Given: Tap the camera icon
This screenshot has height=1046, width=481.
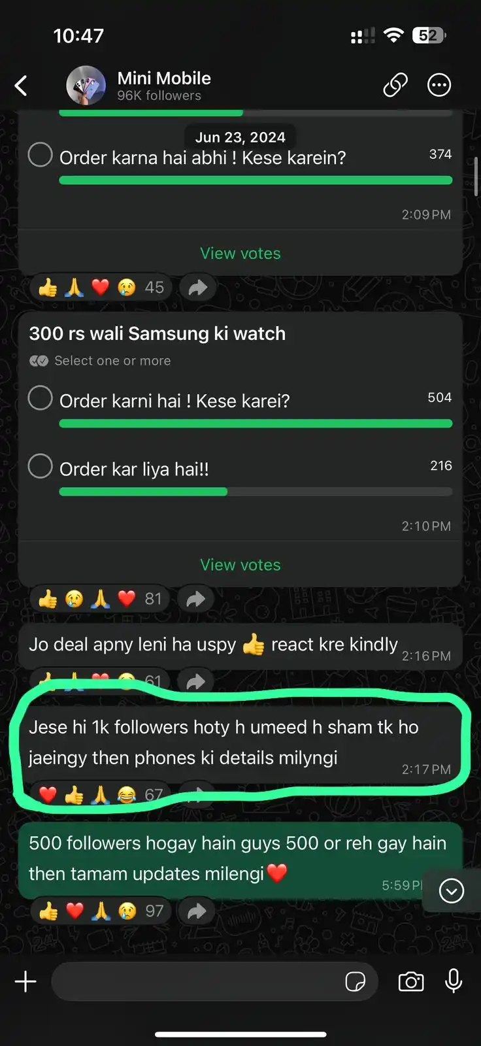Looking at the screenshot, I should click(x=411, y=981).
